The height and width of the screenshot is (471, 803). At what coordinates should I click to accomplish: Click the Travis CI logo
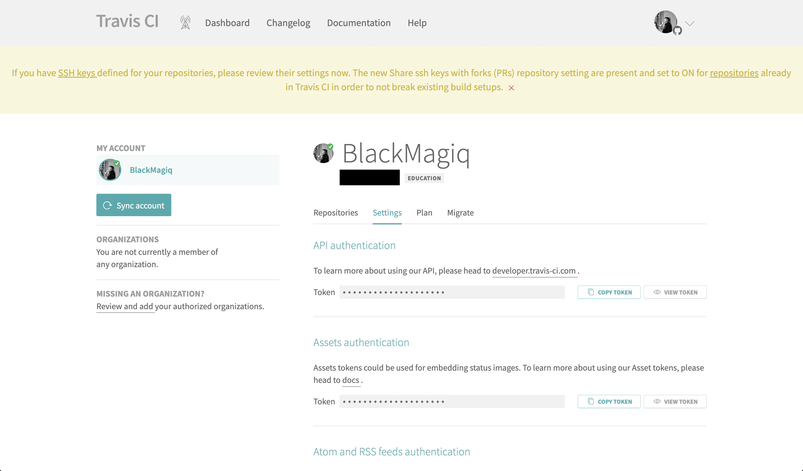click(x=127, y=21)
